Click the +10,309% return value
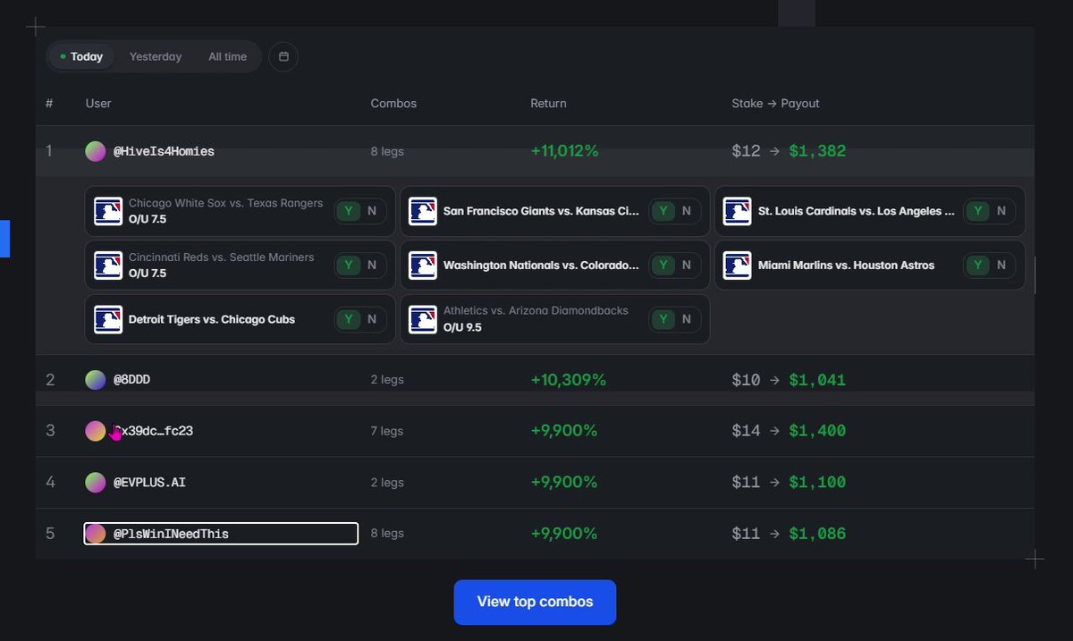This screenshot has height=641, width=1073. 568,380
